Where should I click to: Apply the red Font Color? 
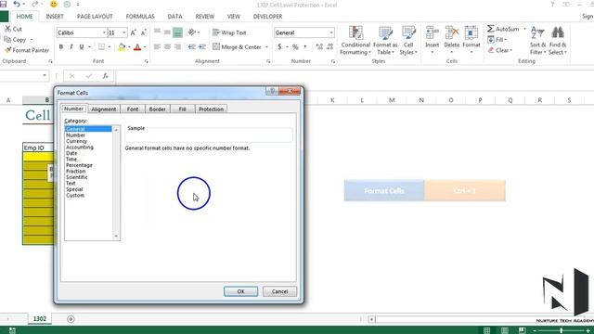[137, 47]
